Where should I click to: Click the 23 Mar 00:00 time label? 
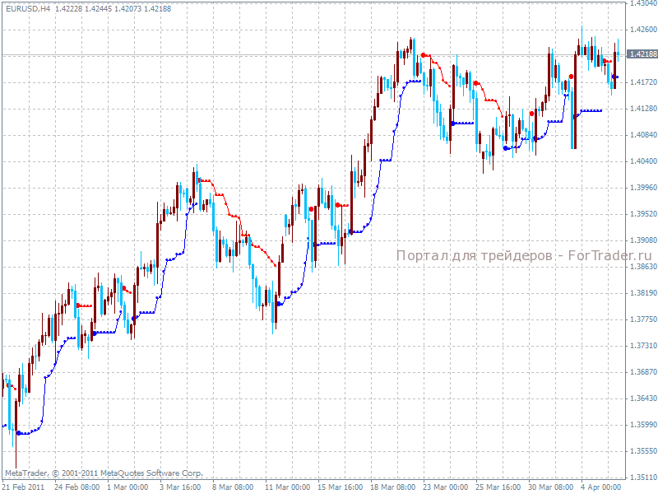coord(445,487)
